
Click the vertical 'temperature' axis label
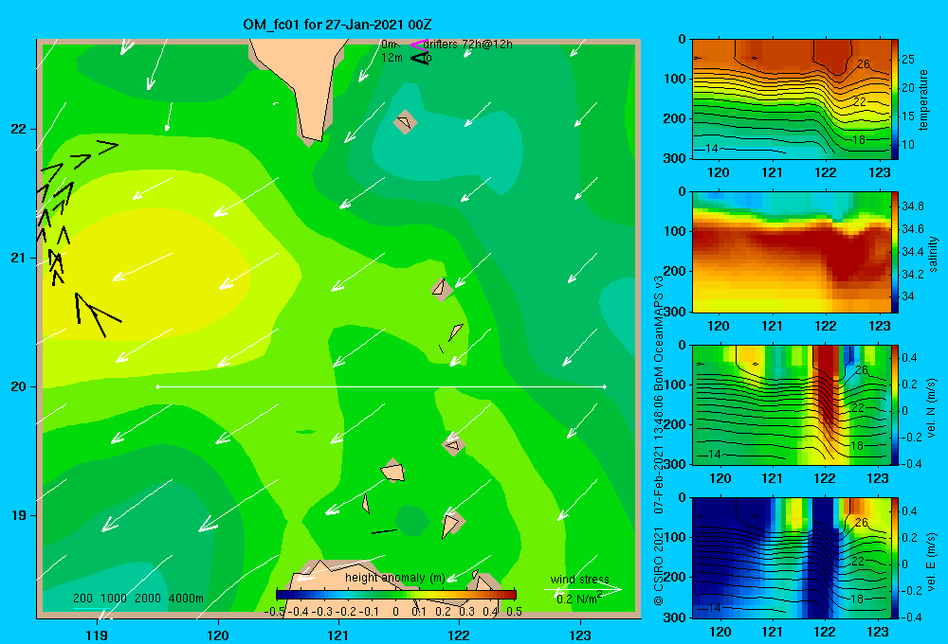[x=923, y=99]
